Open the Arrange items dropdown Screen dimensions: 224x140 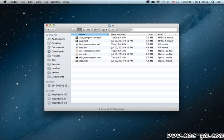pyautogui.click(x=104, y=30)
